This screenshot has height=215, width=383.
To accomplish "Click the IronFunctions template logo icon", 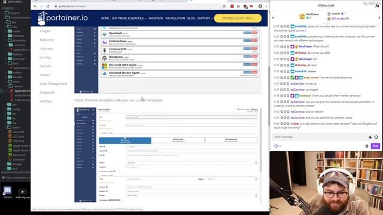I will [105, 42].
